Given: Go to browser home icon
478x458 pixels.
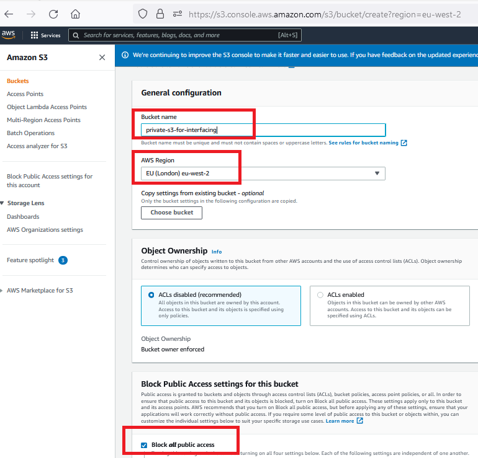Looking at the screenshot, I should point(75,14).
